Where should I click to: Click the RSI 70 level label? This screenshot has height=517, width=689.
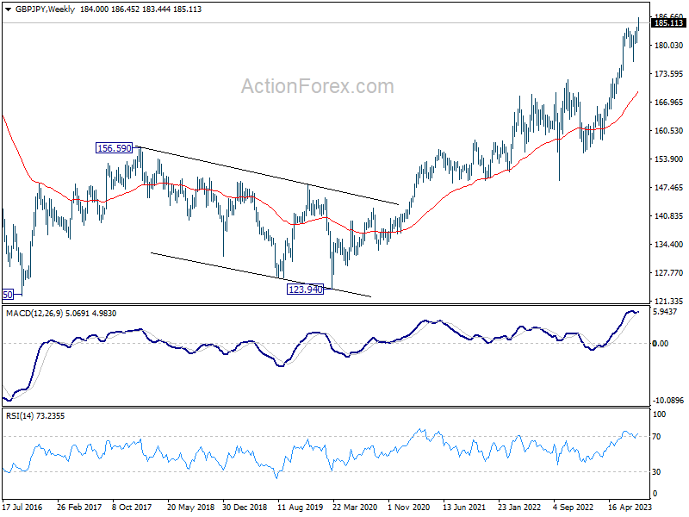click(656, 437)
